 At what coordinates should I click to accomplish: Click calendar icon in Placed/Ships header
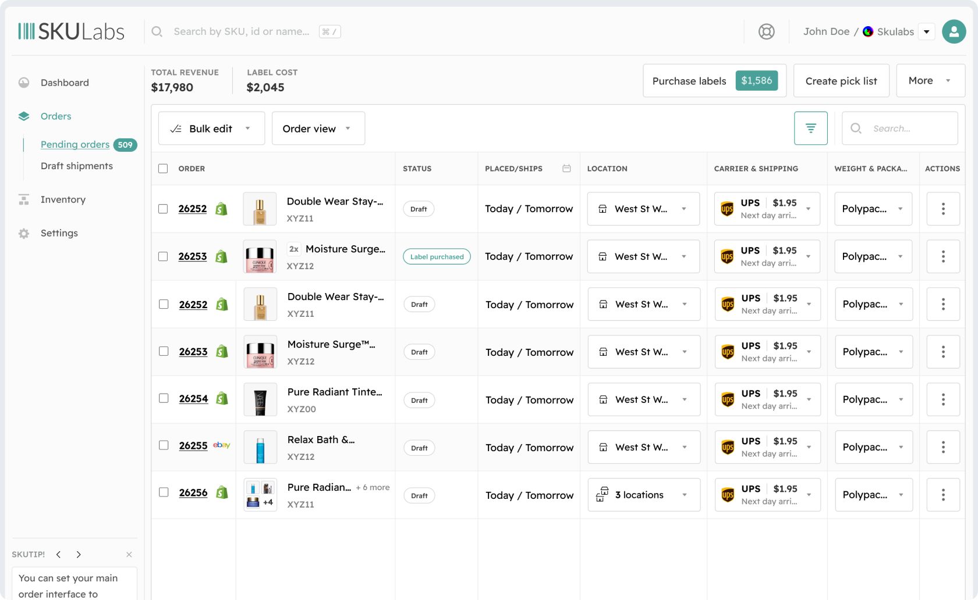(566, 169)
